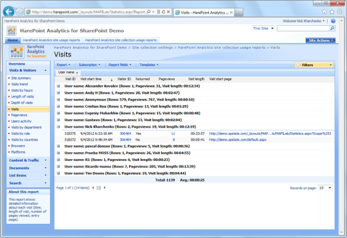Select the Home tab
347x238 pixels.
coord(13,40)
